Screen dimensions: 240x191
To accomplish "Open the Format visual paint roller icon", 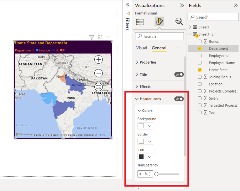I will pyautogui.click(x=159, y=21).
